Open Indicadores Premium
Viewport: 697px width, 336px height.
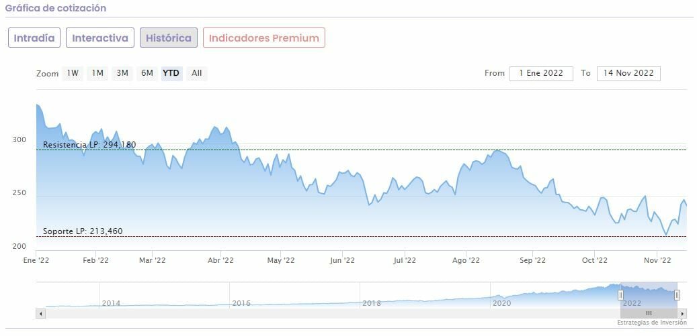pos(264,38)
